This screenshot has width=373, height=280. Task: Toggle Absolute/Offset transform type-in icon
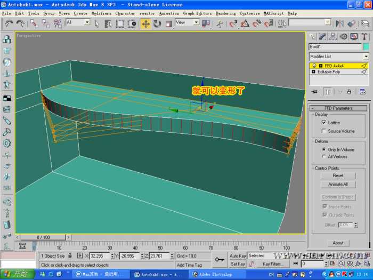tap(80, 255)
